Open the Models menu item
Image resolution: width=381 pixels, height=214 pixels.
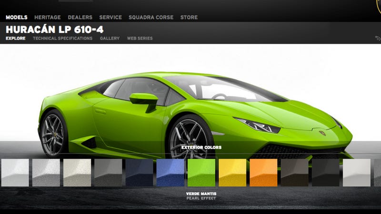pos(17,17)
